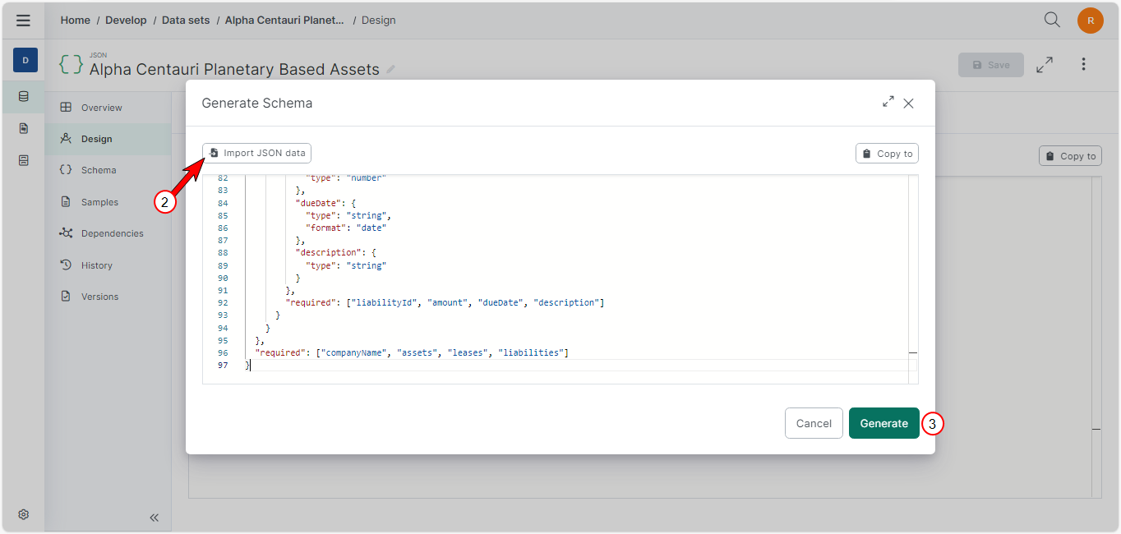Close the Generate Schema dialog
The image size is (1121, 534).
908,104
